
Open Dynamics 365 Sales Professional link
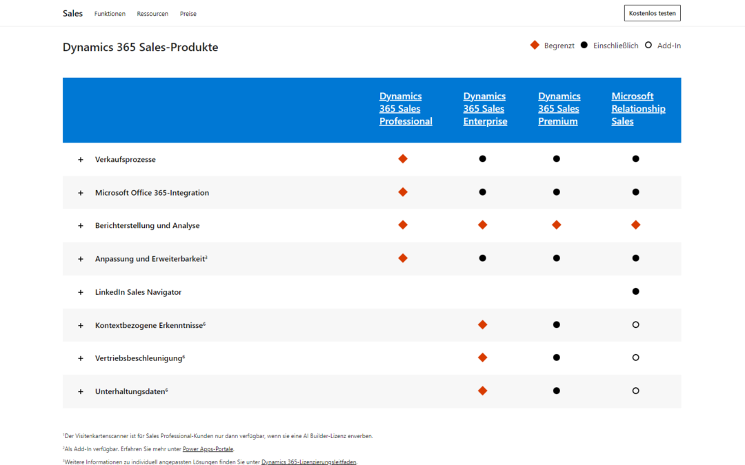(x=406, y=109)
